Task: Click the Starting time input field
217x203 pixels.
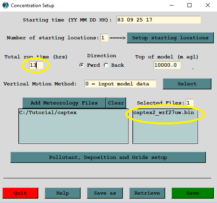Action: point(159,20)
